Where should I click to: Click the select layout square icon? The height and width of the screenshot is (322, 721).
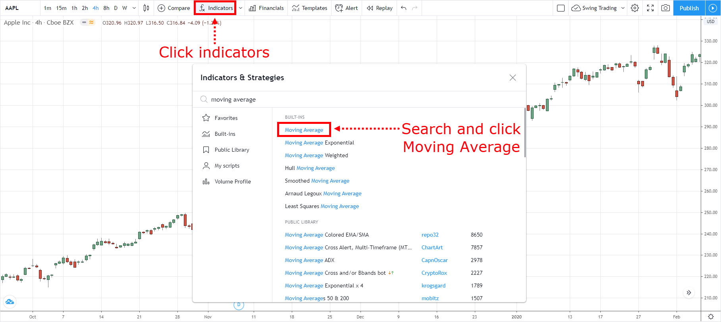[561, 8]
